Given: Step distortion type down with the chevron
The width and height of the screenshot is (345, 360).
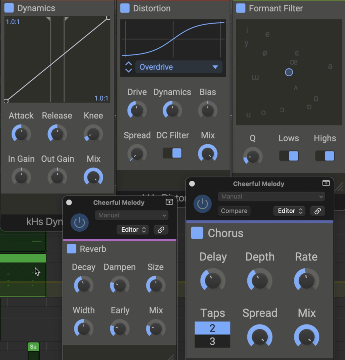Looking at the screenshot, I should coord(129,70).
